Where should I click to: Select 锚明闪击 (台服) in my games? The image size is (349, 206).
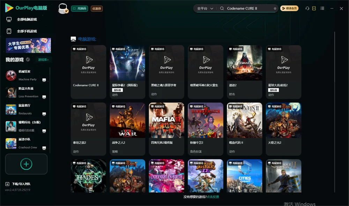click(26, 126)
